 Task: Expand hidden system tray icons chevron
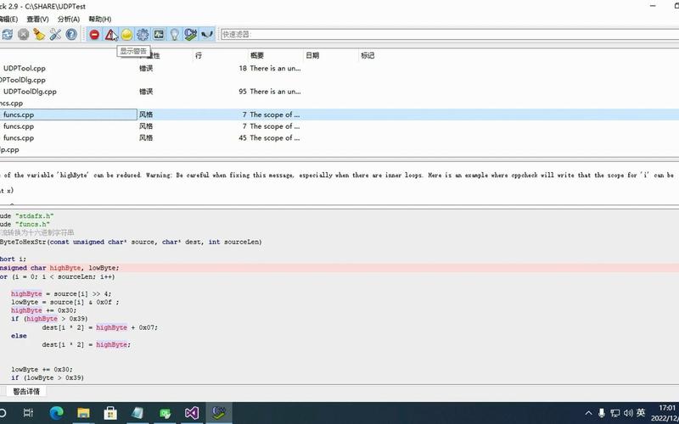tap(588, 413)
